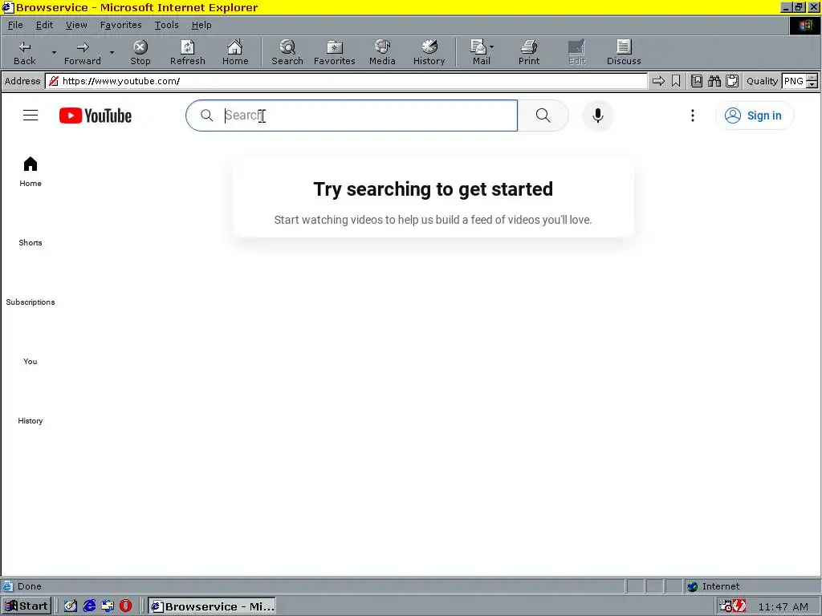Viewport: 822px width, 616px height.
Task: Open the YouTube hamburger guide menu
Action: pyautogui.click(x=31, y=115)
